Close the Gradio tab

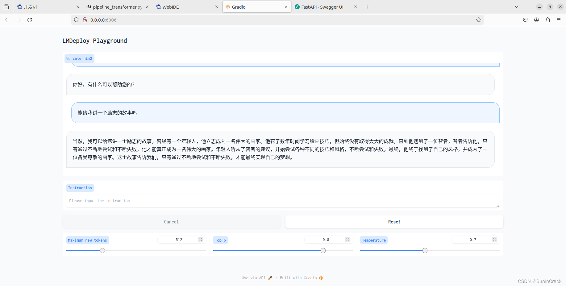pyautogui.click(x=286, y=7)
